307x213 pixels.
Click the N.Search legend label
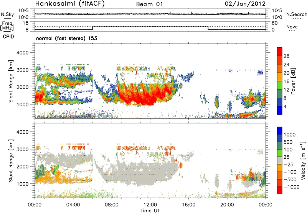coord(296,14)
